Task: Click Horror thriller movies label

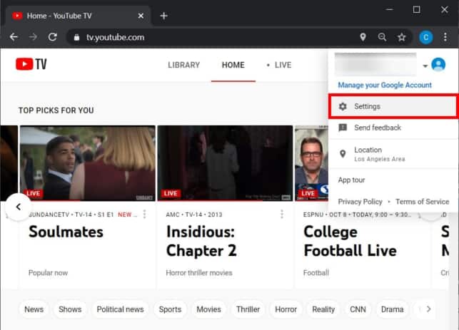Action: pos(199,273)
